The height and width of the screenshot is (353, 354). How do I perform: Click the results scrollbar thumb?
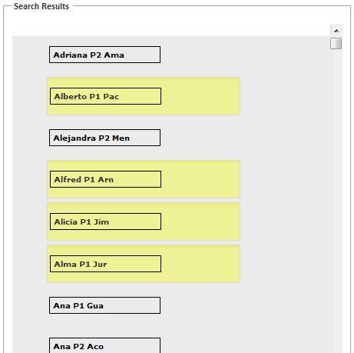pyautogui.click(x=336, y=43)
